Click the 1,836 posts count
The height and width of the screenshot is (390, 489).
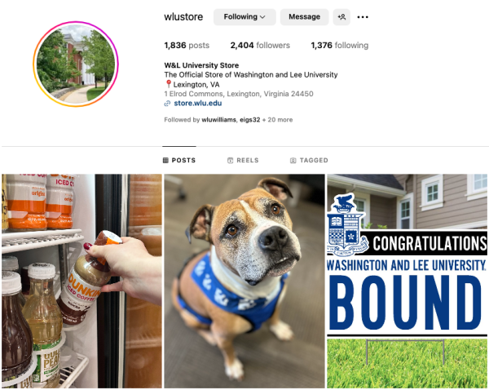coord(187,45)
